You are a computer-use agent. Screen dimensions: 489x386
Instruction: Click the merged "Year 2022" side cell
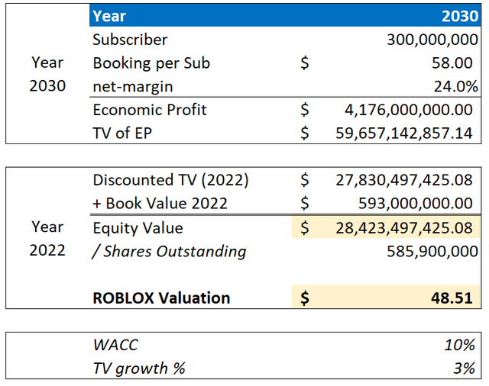[47, 239]
